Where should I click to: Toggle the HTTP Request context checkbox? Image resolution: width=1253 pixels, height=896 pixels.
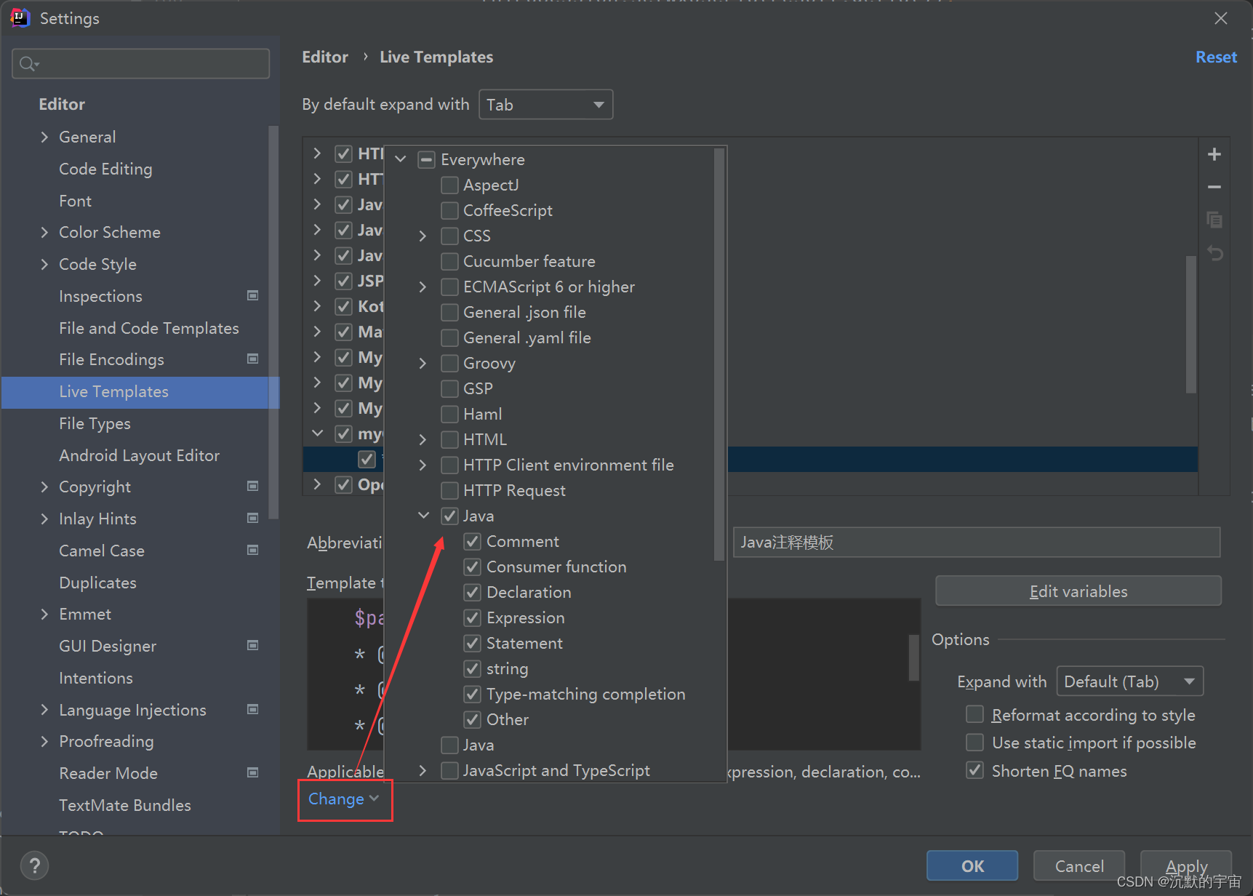pyautogui.click(x=450, y=490)
